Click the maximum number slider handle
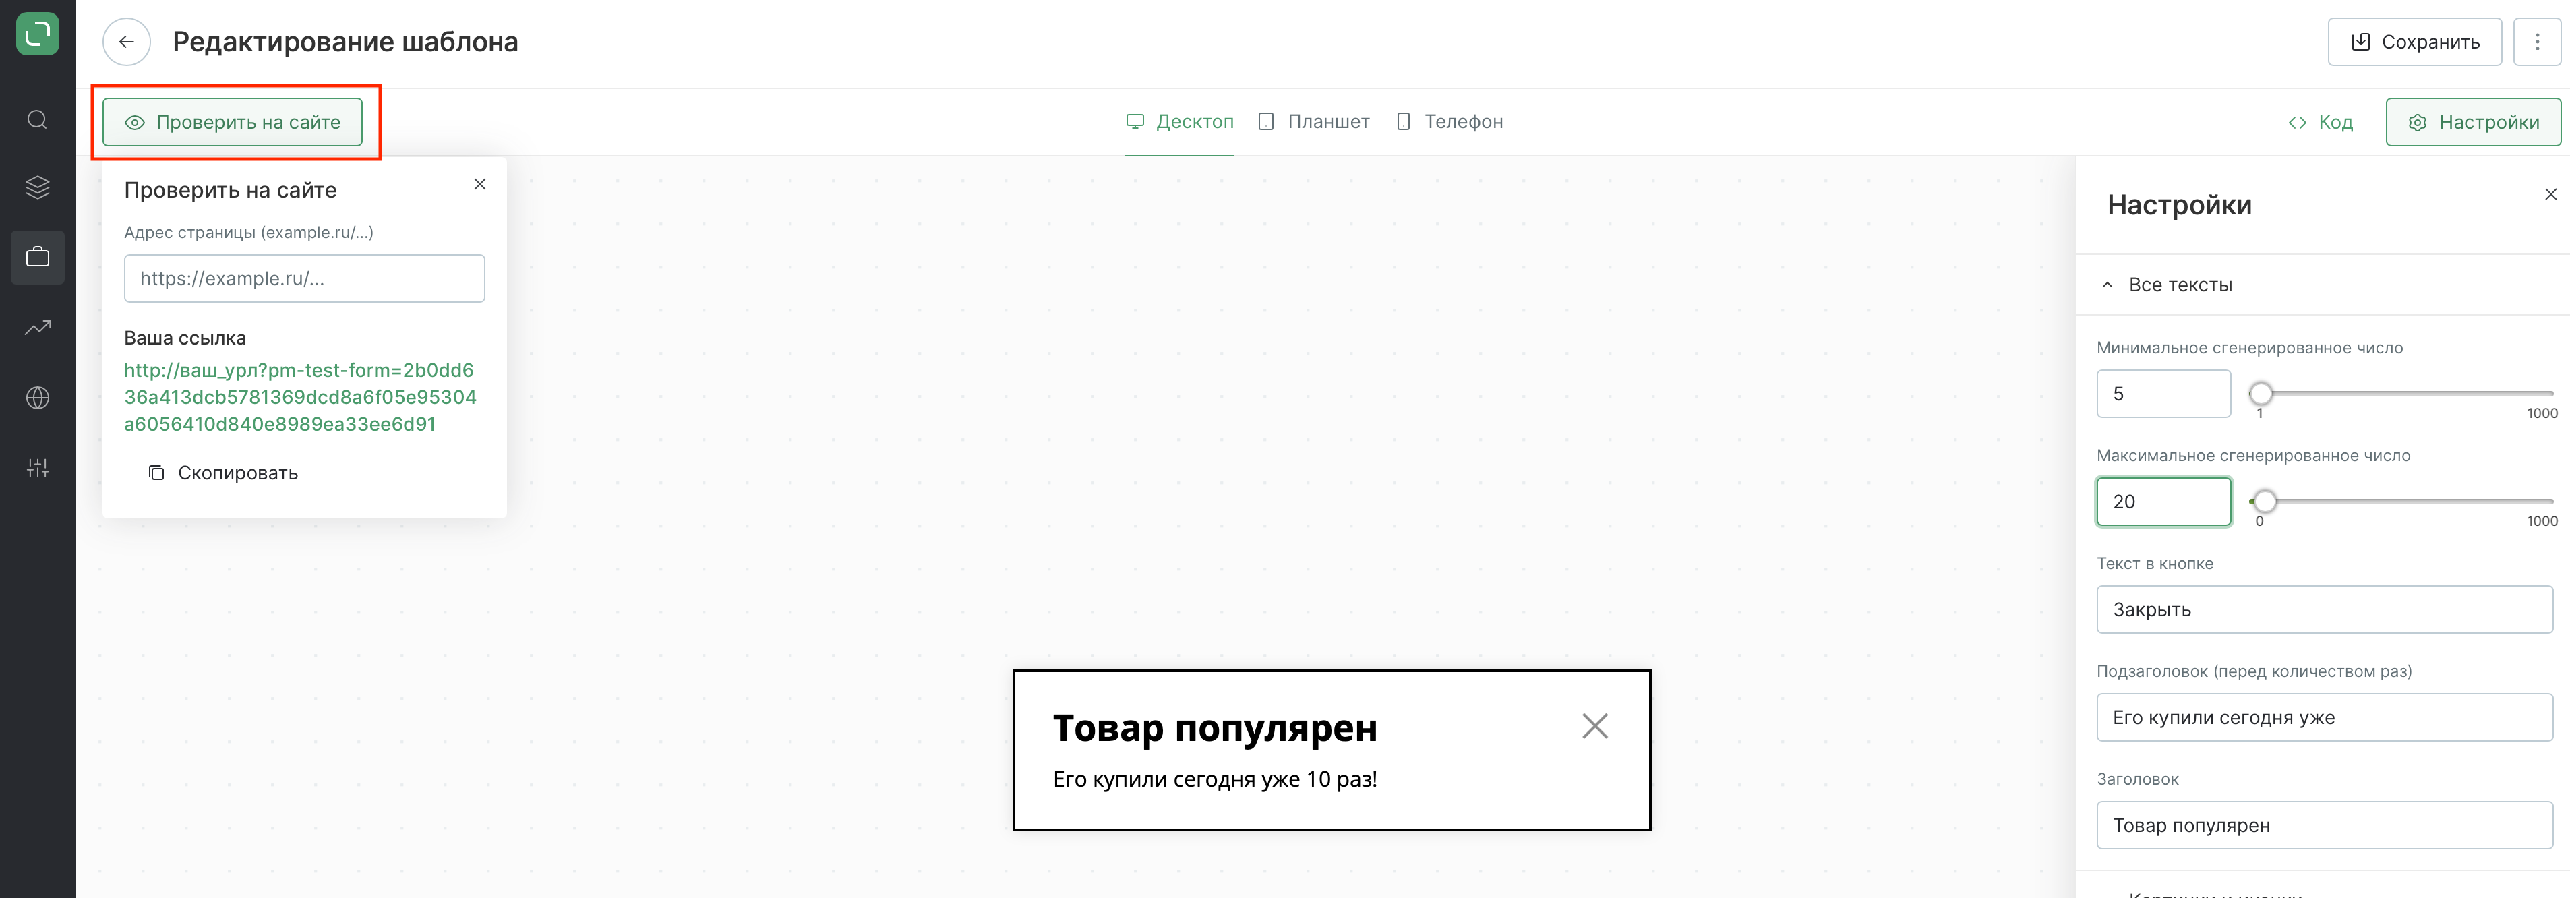This screenshot has height=898, width=2570. (2265, 501)
